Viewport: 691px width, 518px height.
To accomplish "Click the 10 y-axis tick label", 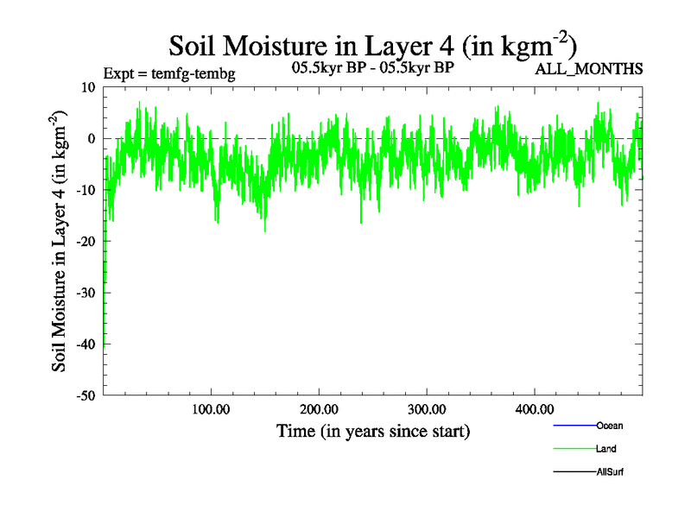I will 87,87.
